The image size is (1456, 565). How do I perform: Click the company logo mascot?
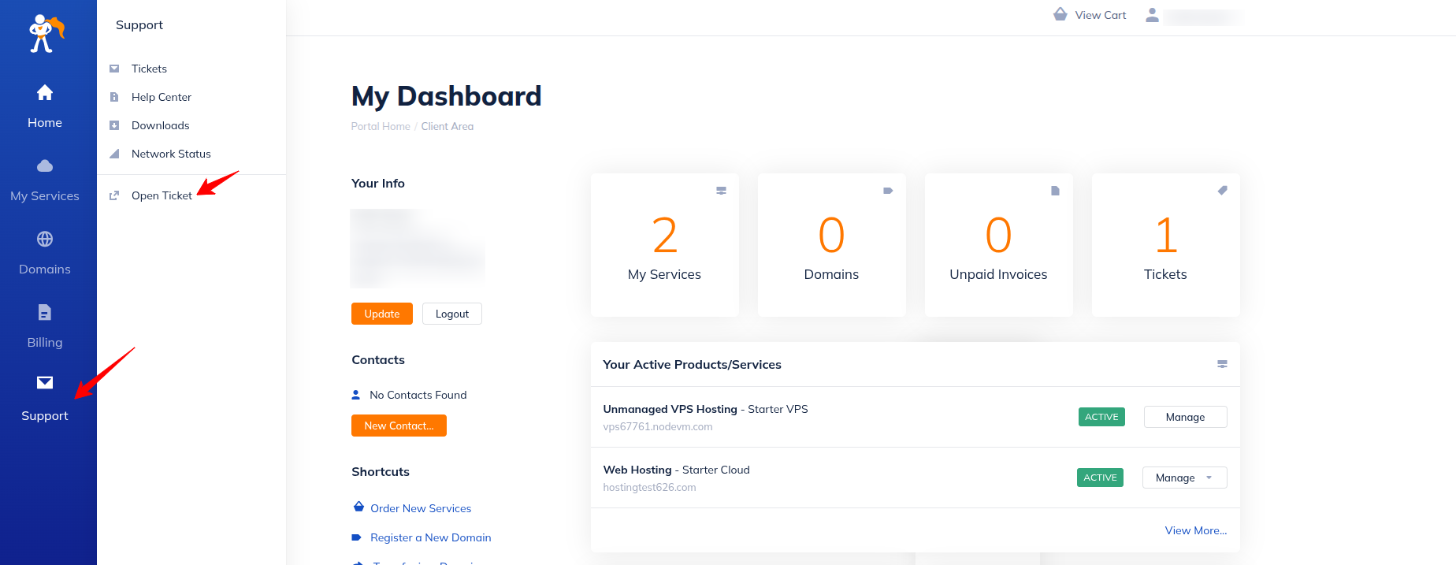point(46,33)
